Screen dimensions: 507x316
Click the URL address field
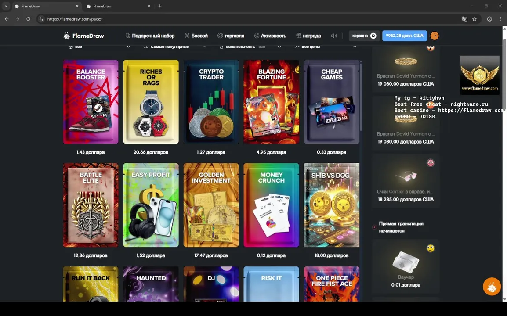pos(252,19)
